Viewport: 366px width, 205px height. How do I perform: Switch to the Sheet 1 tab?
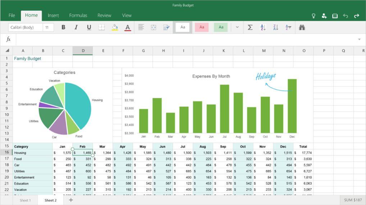[x=25, y=200]
